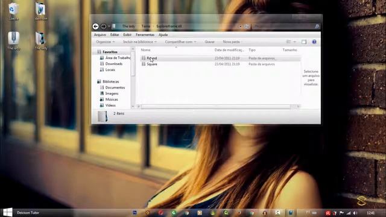
Task: Open the Exibir menu
Action: [x=127, y=35]
